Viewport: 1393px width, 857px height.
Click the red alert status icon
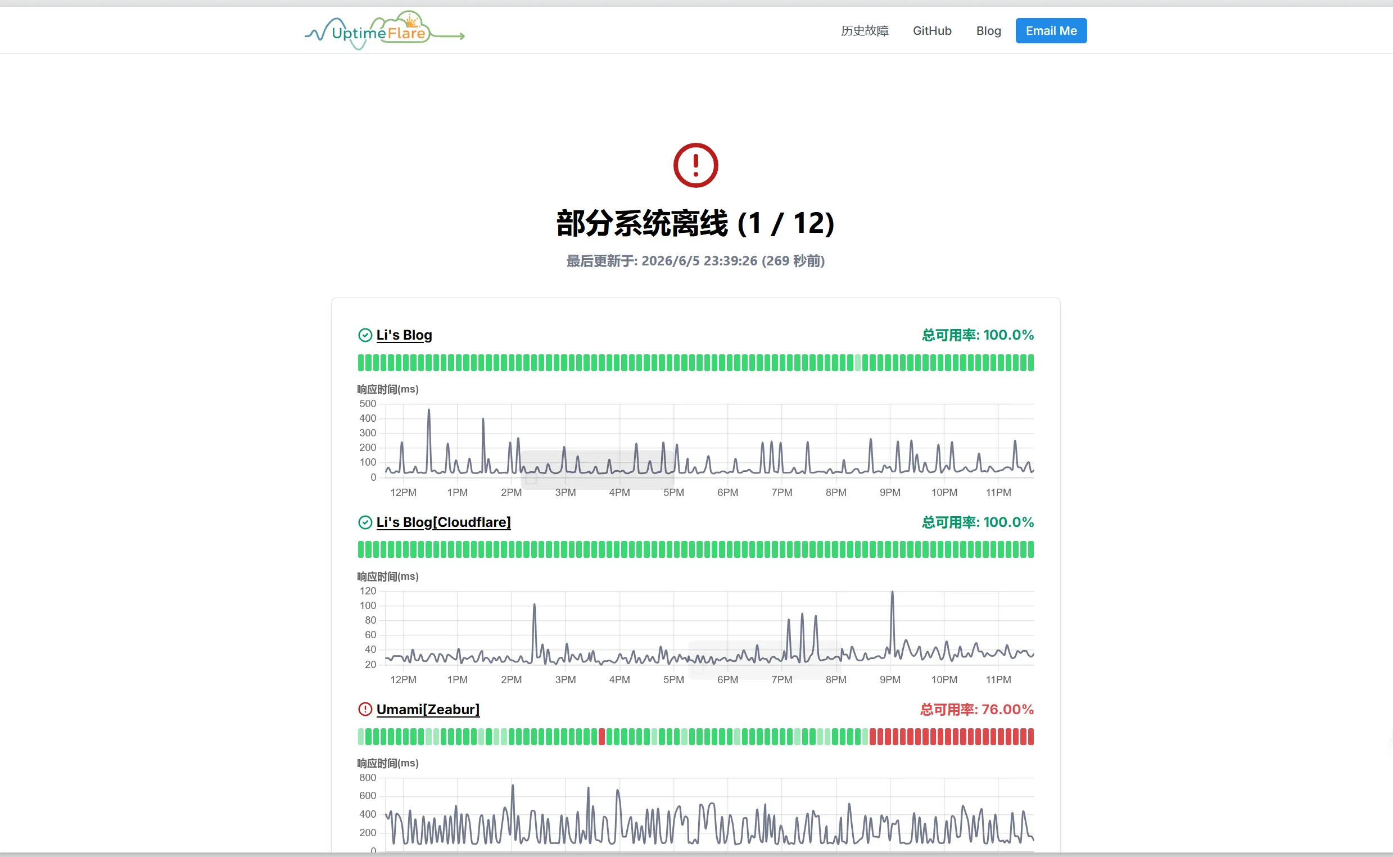pyautogui.click(x=695, y=165)
